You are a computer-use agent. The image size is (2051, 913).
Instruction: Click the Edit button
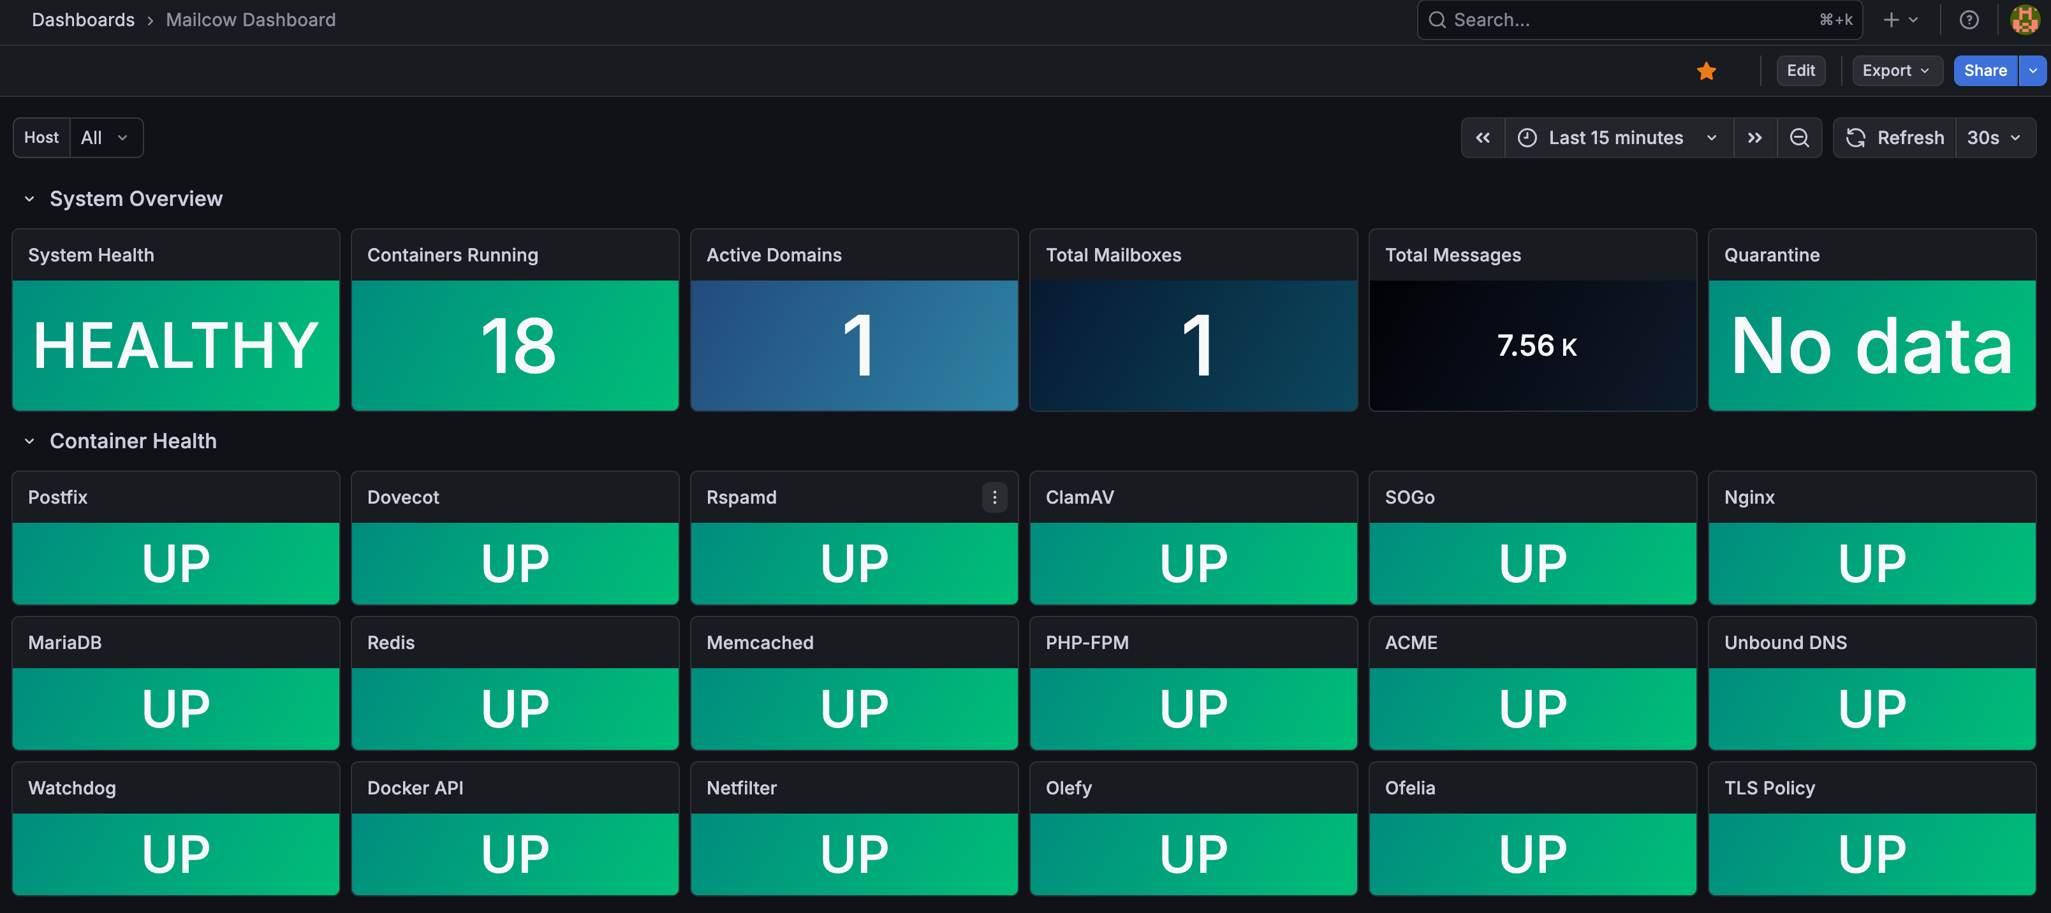tap(1801, 70)
